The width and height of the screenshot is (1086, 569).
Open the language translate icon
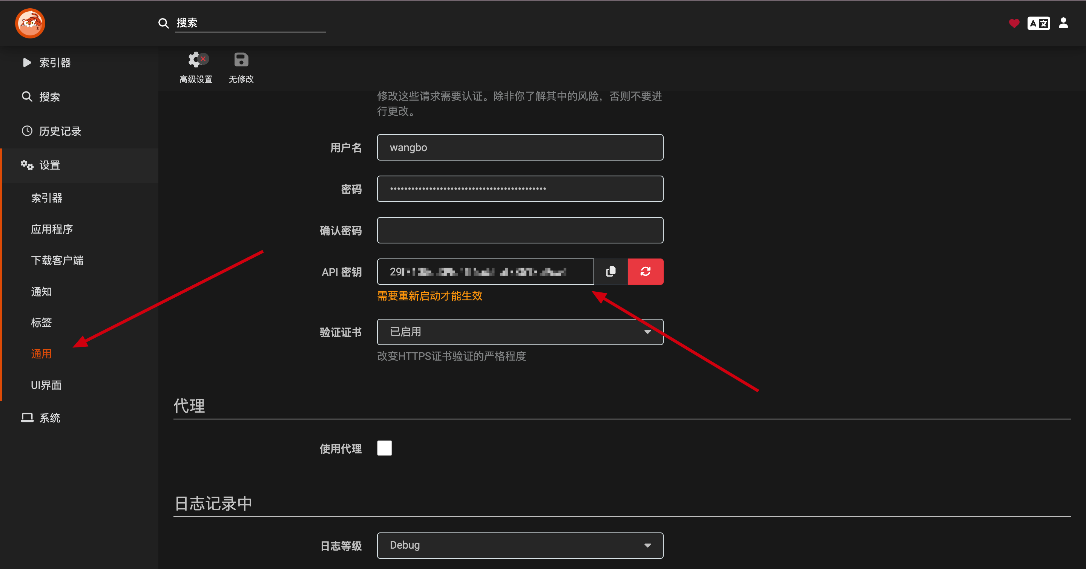point(1038,23)
